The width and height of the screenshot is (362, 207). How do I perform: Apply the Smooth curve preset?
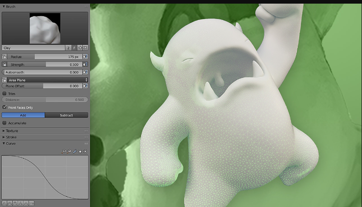point(4,203)
